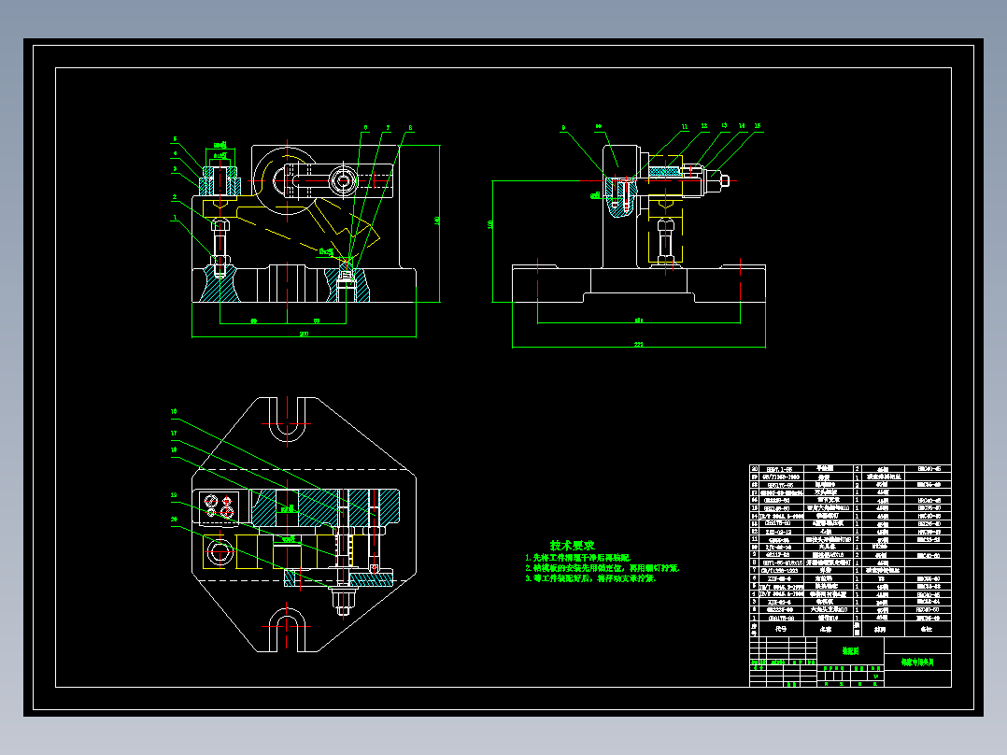The width and height of the screenshot is (1007, 755).
Task: Select the green drawing-type label in title block
Action: pos(850,651)
